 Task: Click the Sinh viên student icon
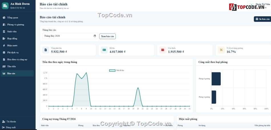(x=4, y=31)
